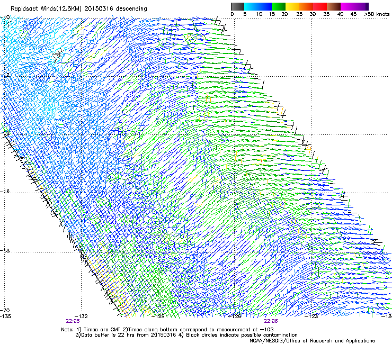Click the purple time stamp '22:05'

[73, 321]
